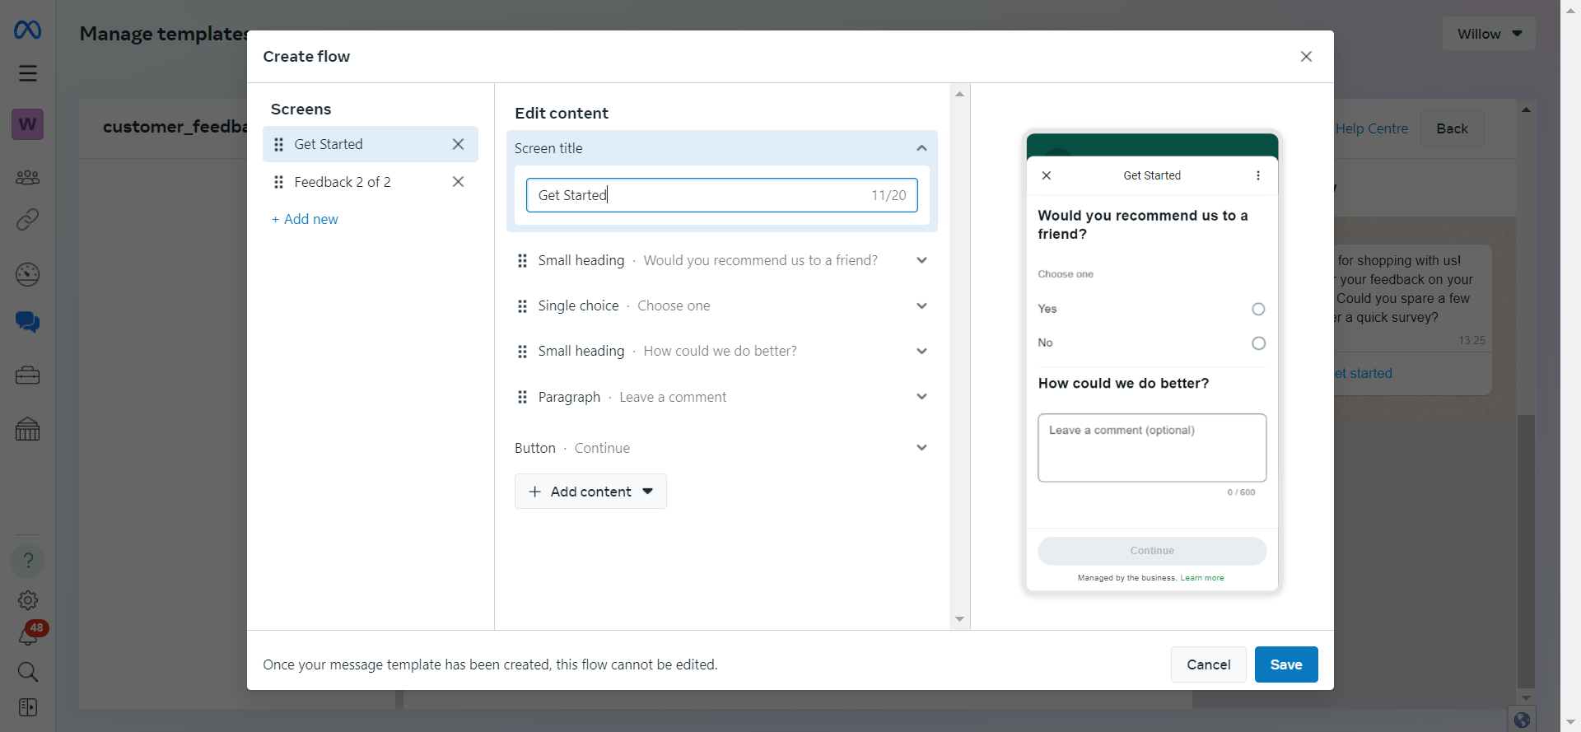Click the background page scrollbar thumb
This screenshot has width=1581, height=732.
coord(1526,551)
